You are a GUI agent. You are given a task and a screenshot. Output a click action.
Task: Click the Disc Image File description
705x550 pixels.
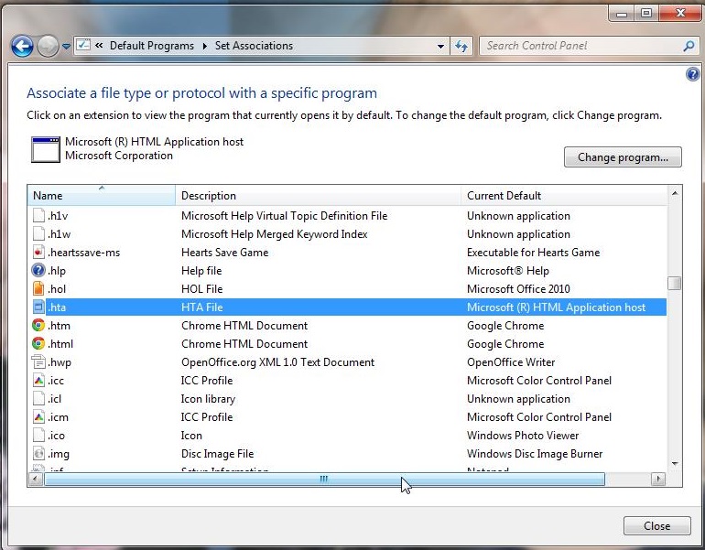click(x=218, y=454)
